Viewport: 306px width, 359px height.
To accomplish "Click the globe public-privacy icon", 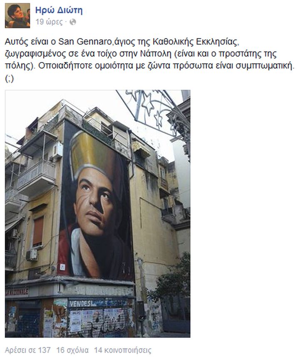I will 73,22.
